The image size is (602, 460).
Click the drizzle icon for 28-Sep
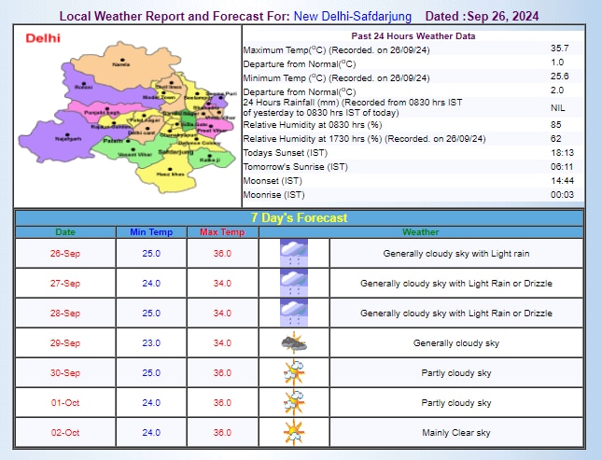click(295, 313)
